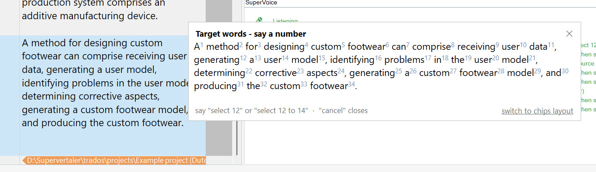Select target word 'producing' numbered 31
The image size is (596, 172).
coord(215,86)
